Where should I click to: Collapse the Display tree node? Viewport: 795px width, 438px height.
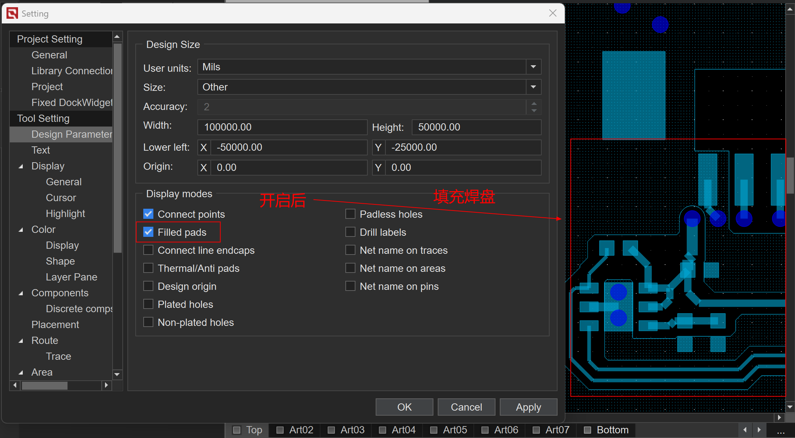(21, 166)
